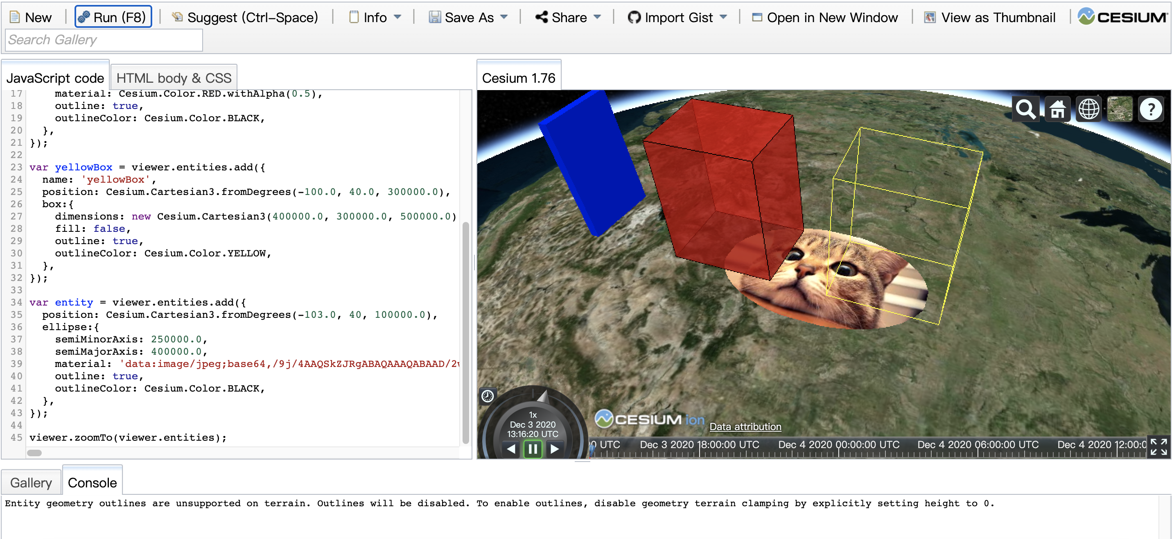Open the Data attribution link
Viewport: 1174px width, 539px height.
(745, 426)
